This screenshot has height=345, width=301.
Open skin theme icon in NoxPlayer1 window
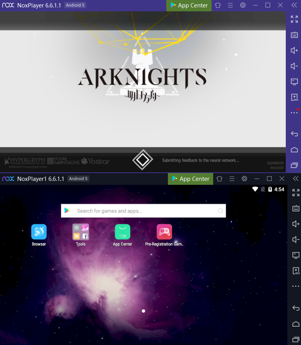tap(219, 179)
